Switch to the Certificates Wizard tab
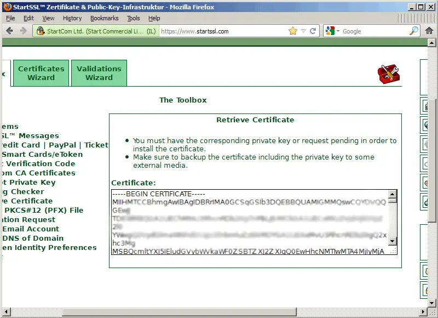This screenshot has height=318, width=438. [x=41, y=72]
